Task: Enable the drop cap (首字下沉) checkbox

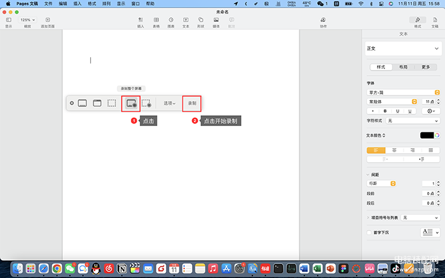Action: (x=369, y=233)
